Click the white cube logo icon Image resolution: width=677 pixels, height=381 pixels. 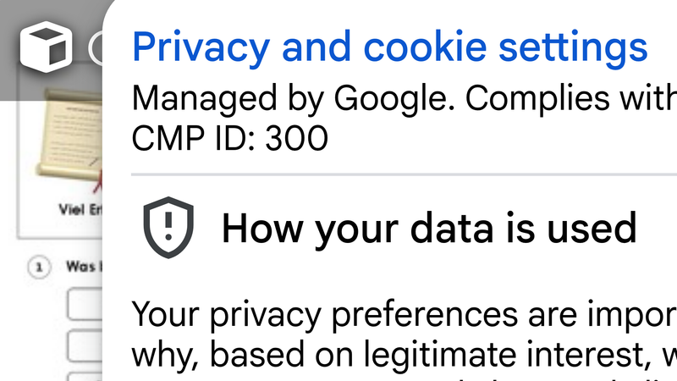[x=47, y=47]
